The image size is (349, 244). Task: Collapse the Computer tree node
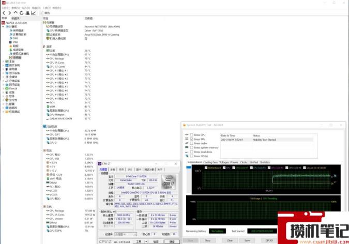click(x=3, y=27)
